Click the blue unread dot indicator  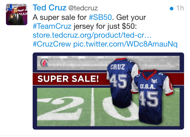click(172, 9)
